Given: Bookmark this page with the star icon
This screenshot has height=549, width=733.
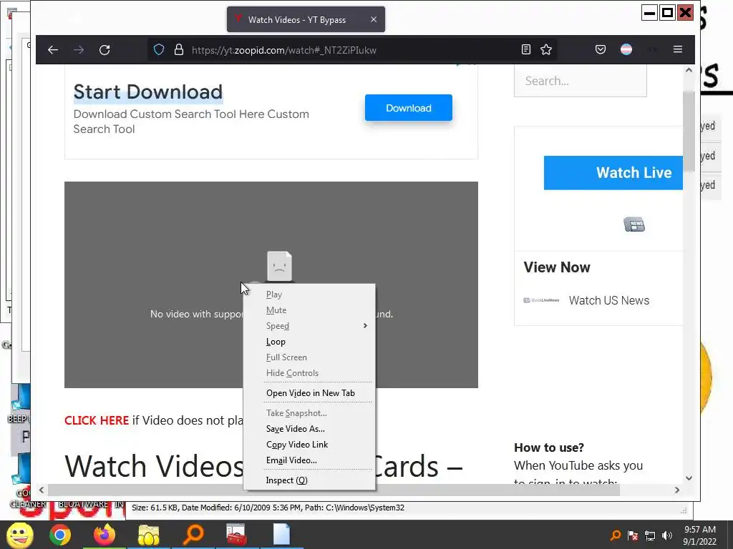Looking at the screenshot, I should (x=546, y=49).
